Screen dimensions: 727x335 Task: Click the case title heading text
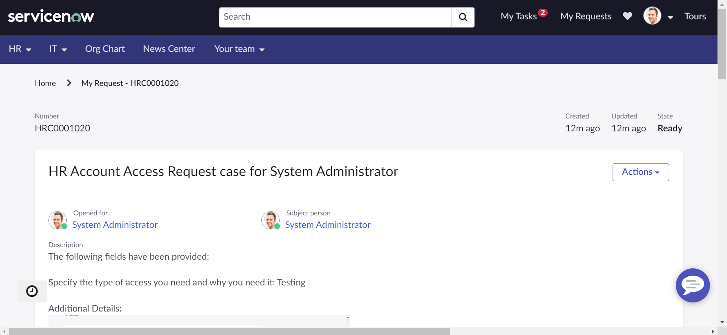[224, 171]
